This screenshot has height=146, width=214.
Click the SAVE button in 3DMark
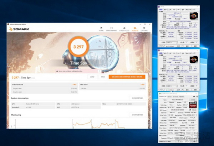[x=103, y=77]
